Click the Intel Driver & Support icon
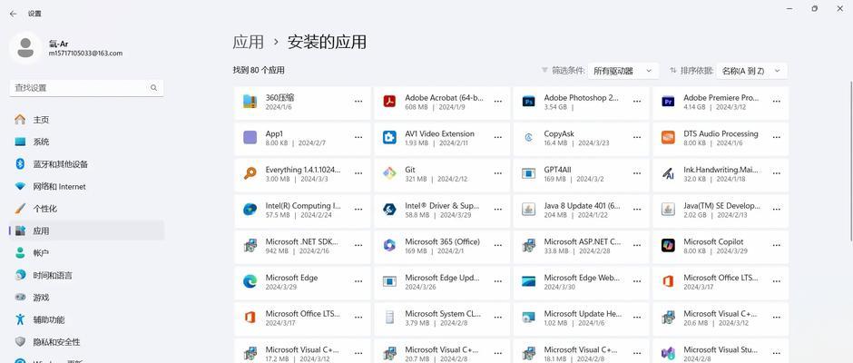This screenshot has height=363, width=853. (x=389, y=210)
